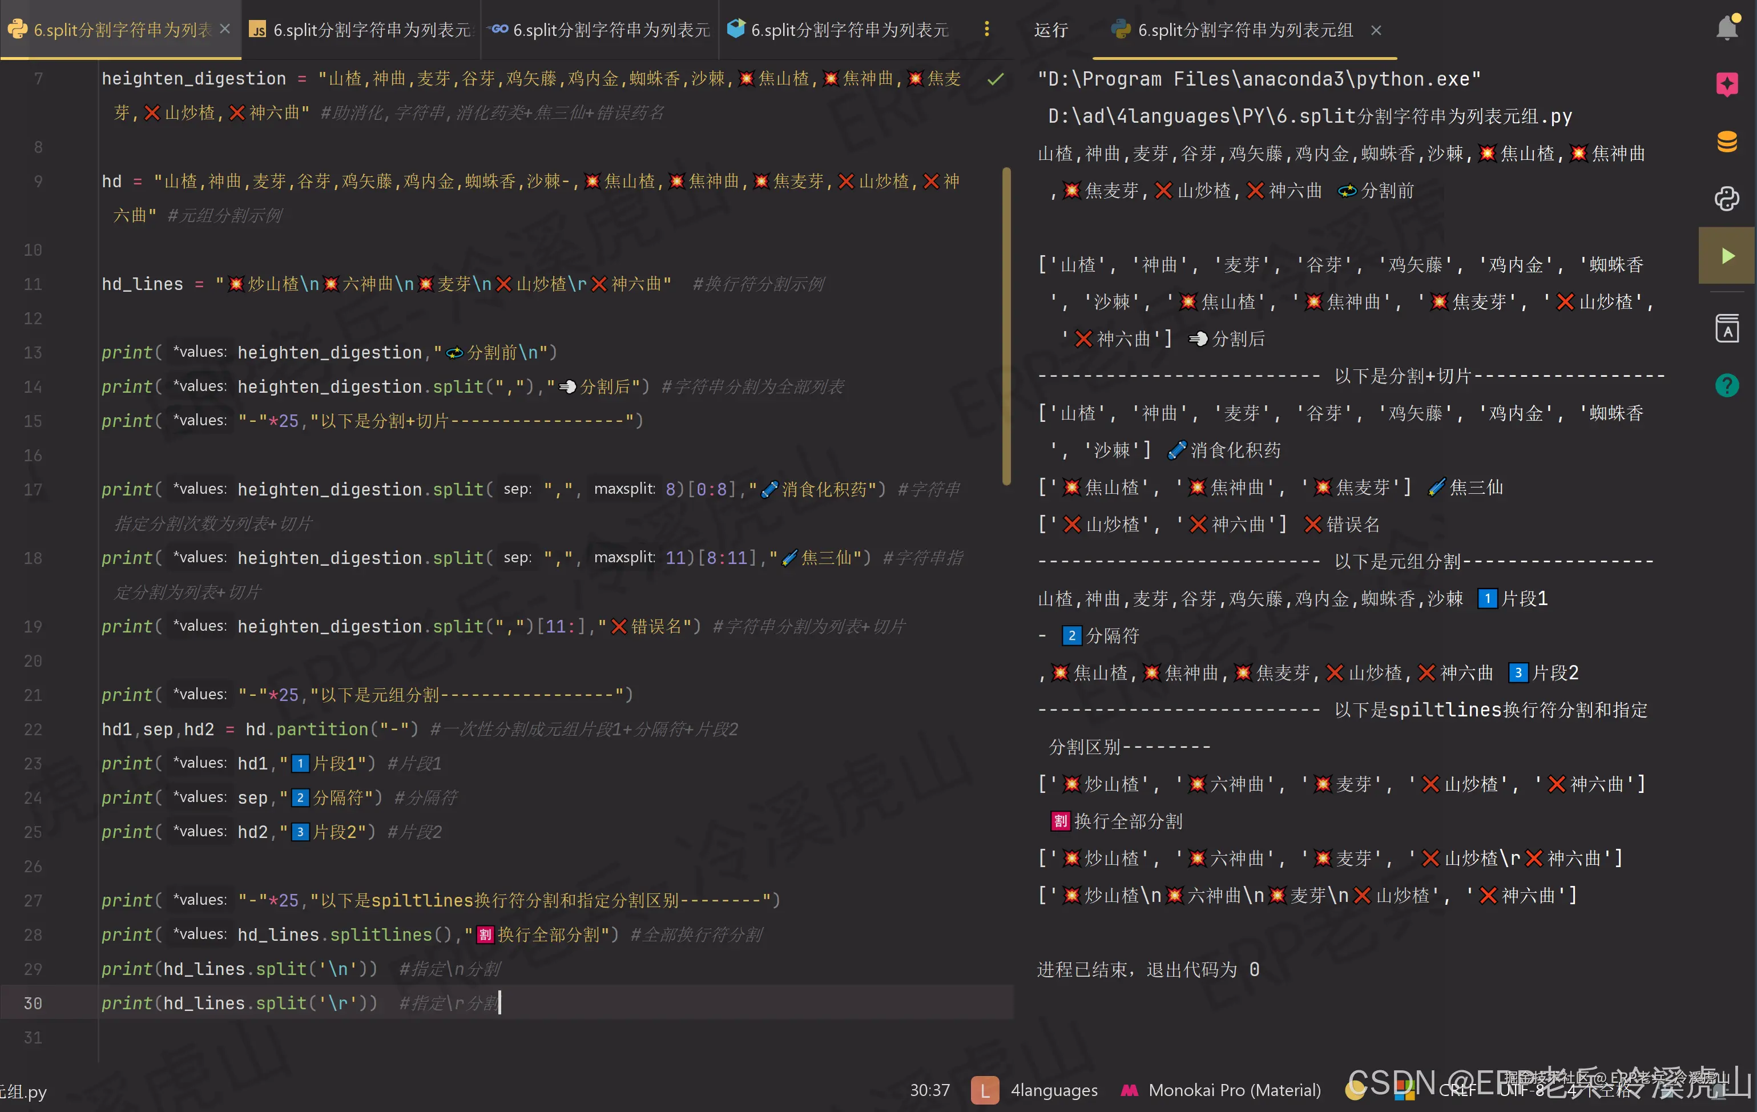
Task: Open the pink AI assistant tool window
Action: (1726, 84)
